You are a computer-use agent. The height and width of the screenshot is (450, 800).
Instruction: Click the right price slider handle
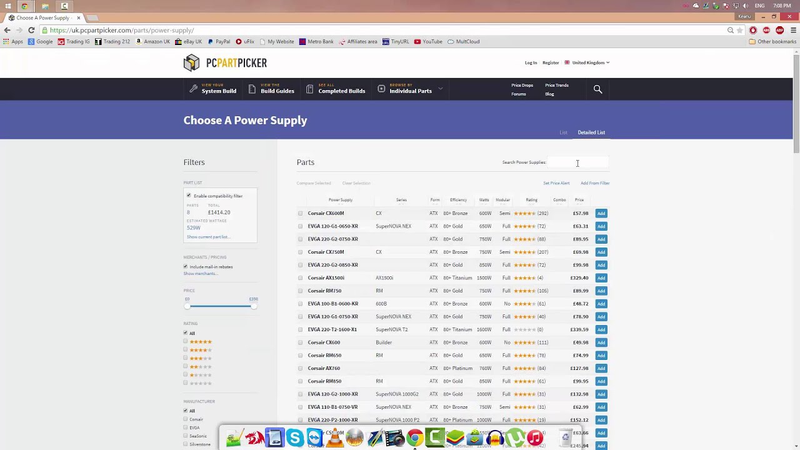pos(253,306)
